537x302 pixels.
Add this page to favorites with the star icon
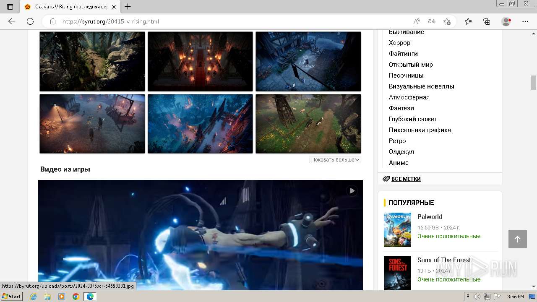click(447, 21)
